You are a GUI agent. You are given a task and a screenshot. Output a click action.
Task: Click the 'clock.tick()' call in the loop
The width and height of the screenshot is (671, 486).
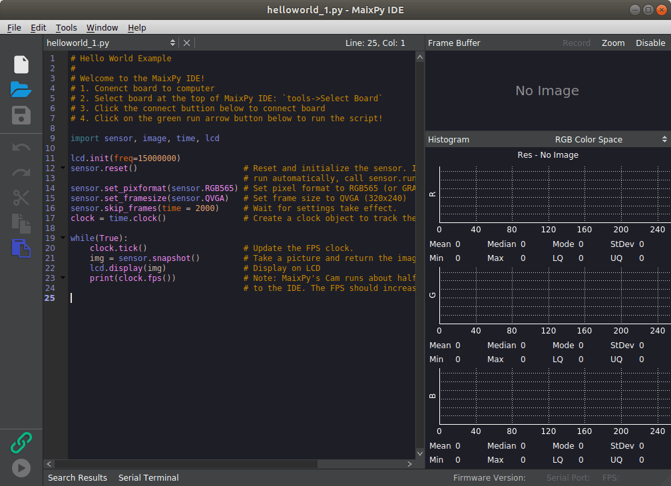click(x=118, y=248)
